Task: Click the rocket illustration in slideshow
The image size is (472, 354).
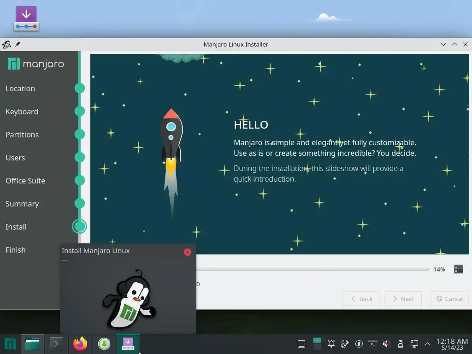Action: tap(171, 163)
